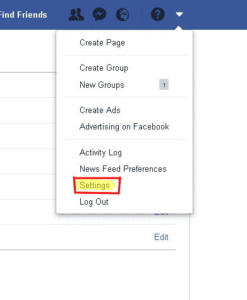Collapse the account menu via the white arrow
This screenshot has height=300, width=247.
[x=179, y=15]
